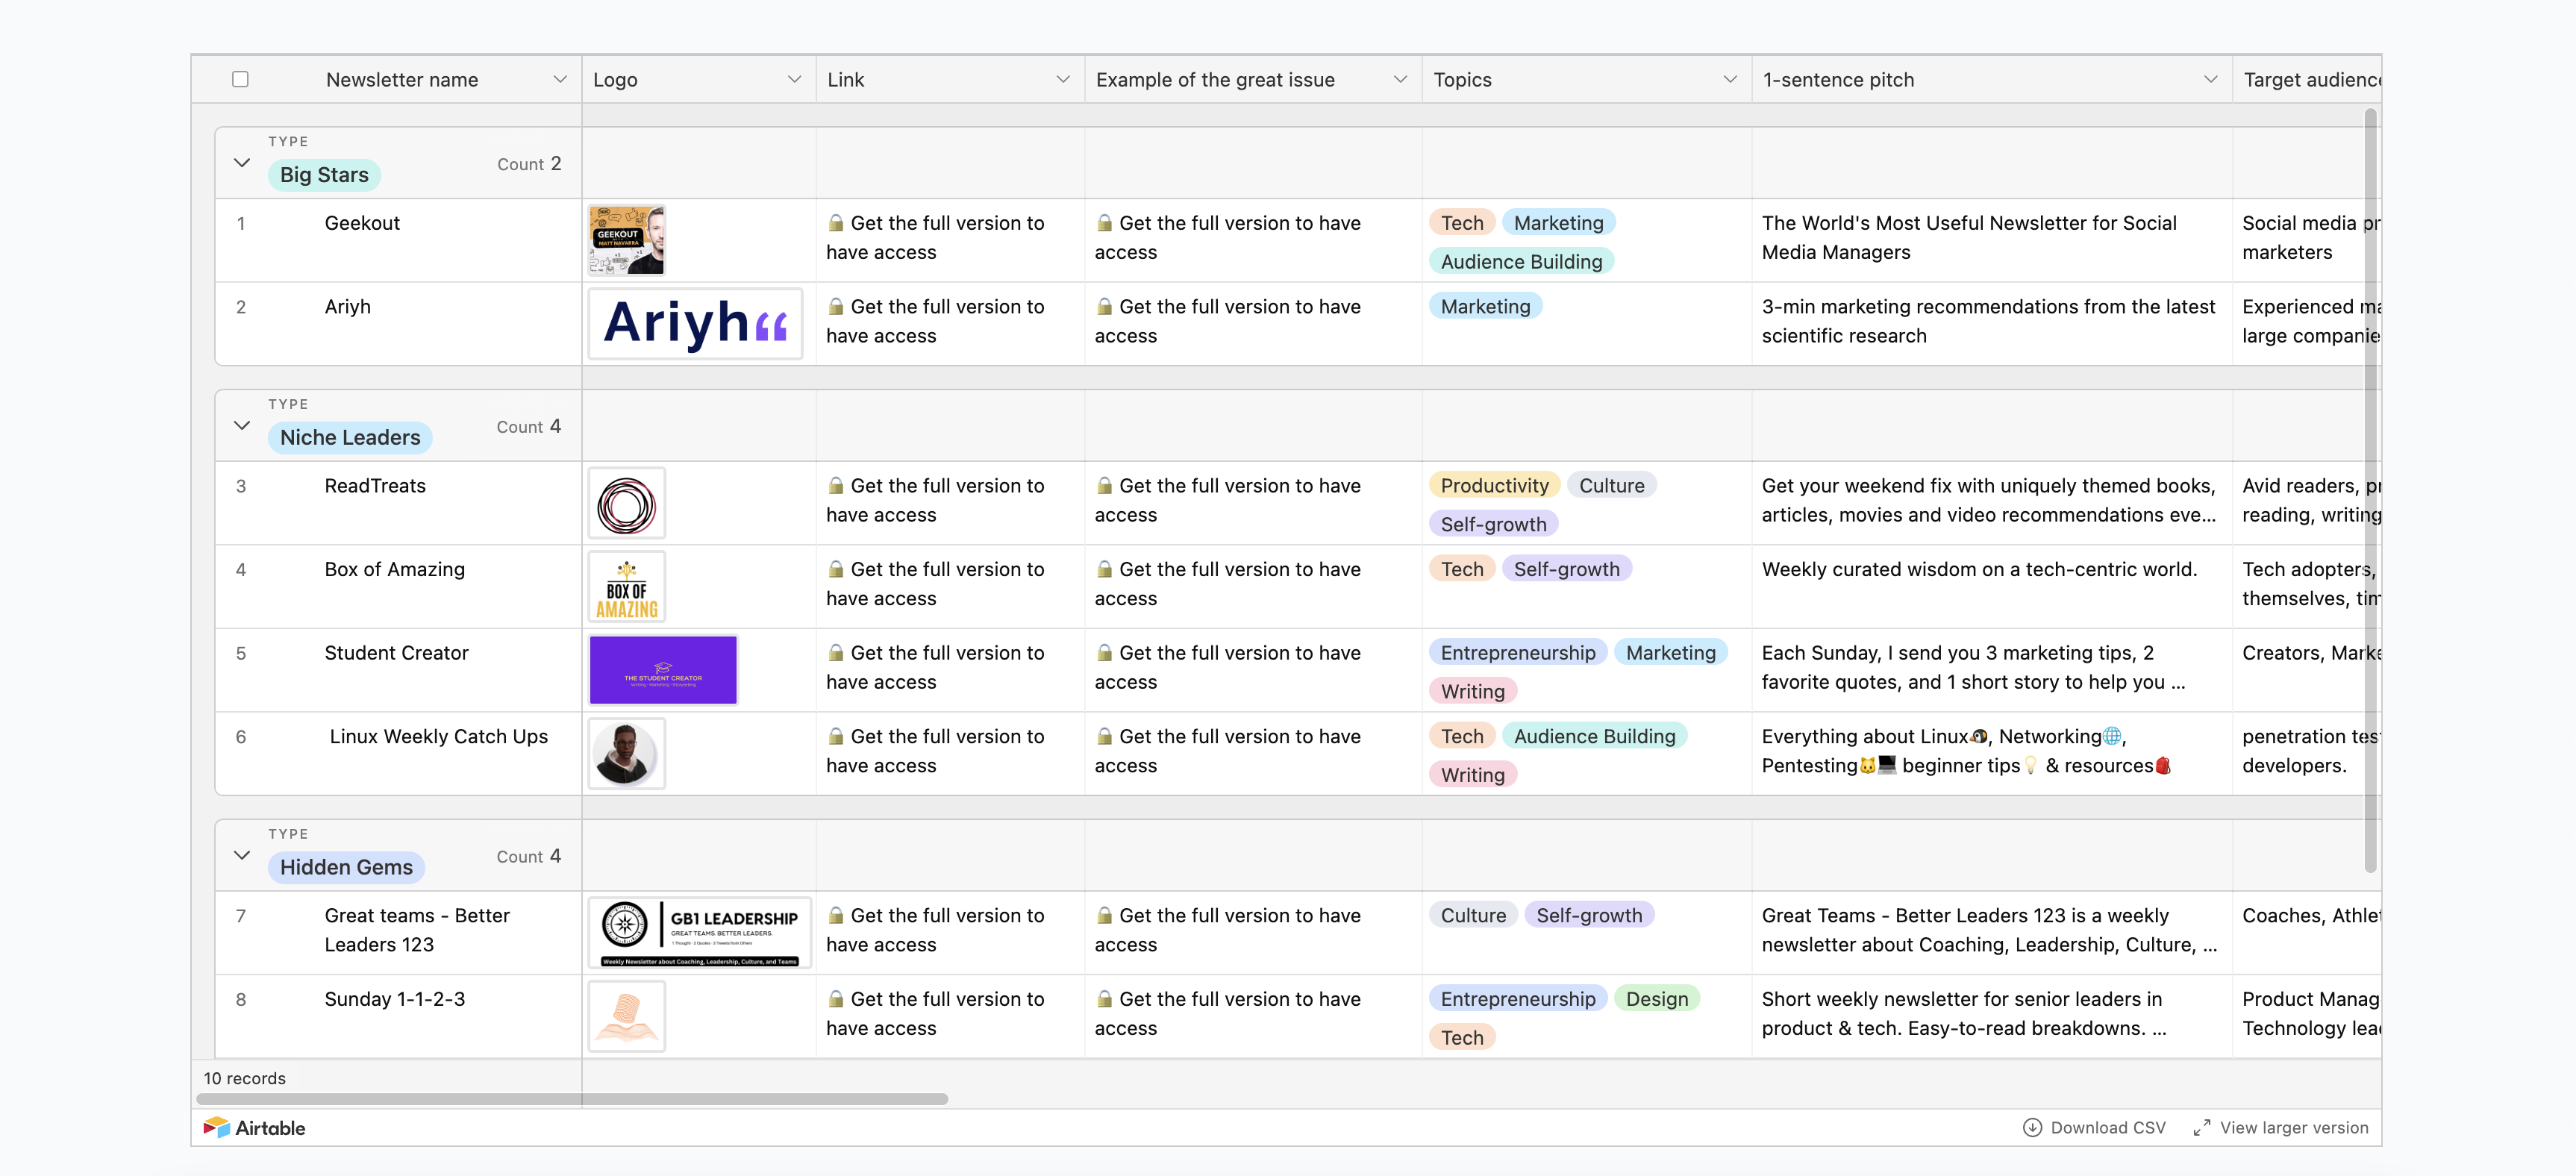This screenshot has width=2576, height=1176.
Task: Select the Geekout newsletter name cell
Action: [398, 240]
